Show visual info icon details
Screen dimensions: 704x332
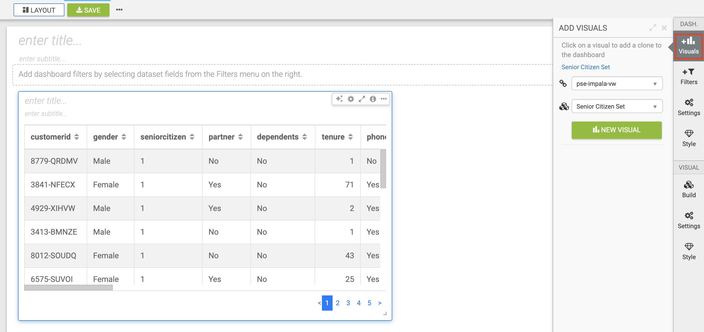point(373,99)
